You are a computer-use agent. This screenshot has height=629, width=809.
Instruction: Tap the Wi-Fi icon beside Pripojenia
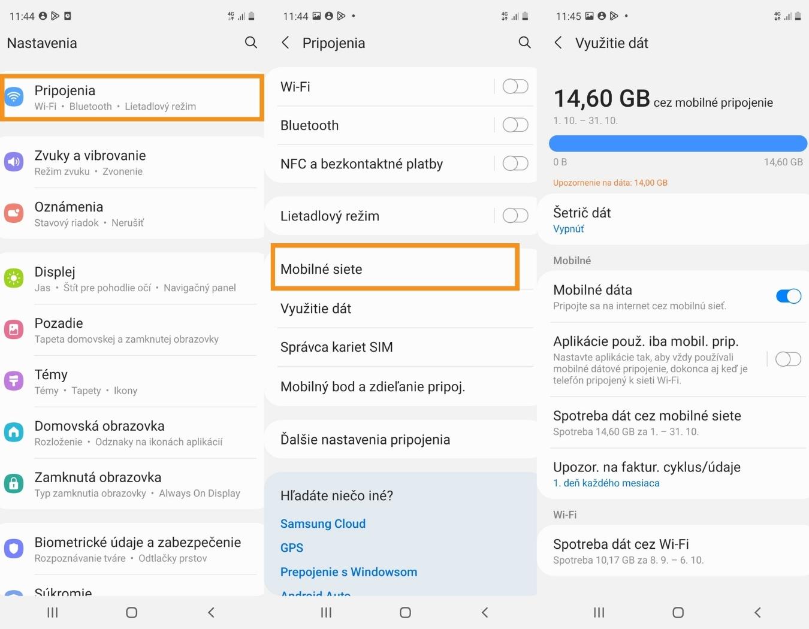click(14, 96)
